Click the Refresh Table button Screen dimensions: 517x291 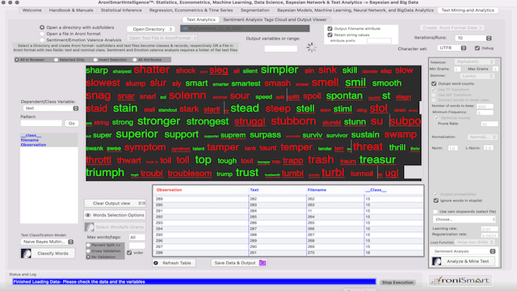[174, 263]
